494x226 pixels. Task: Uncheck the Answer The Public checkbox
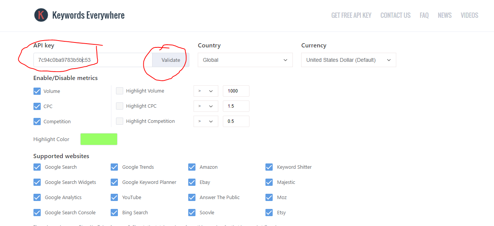(x=192, y=197)
